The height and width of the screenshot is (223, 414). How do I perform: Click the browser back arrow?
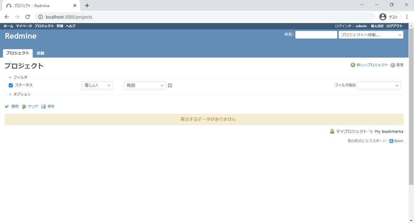click(x=7, y=17)
